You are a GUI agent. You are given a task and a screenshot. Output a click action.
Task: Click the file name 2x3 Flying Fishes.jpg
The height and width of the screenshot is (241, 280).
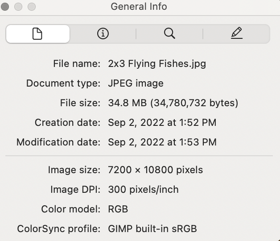pyautogui.click(x=157, y=63)
